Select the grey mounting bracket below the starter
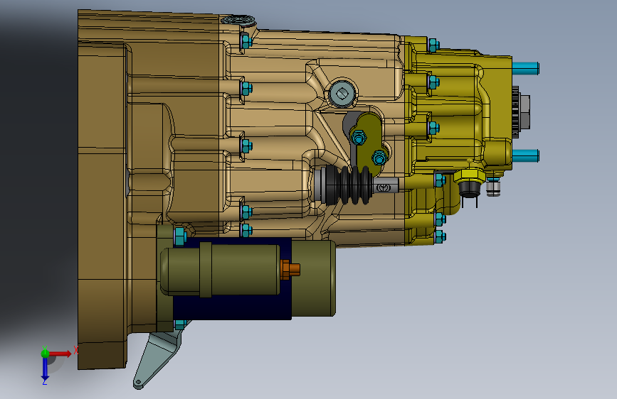The width and height of the screenshot is (617, 399). (x=157, y=358)
